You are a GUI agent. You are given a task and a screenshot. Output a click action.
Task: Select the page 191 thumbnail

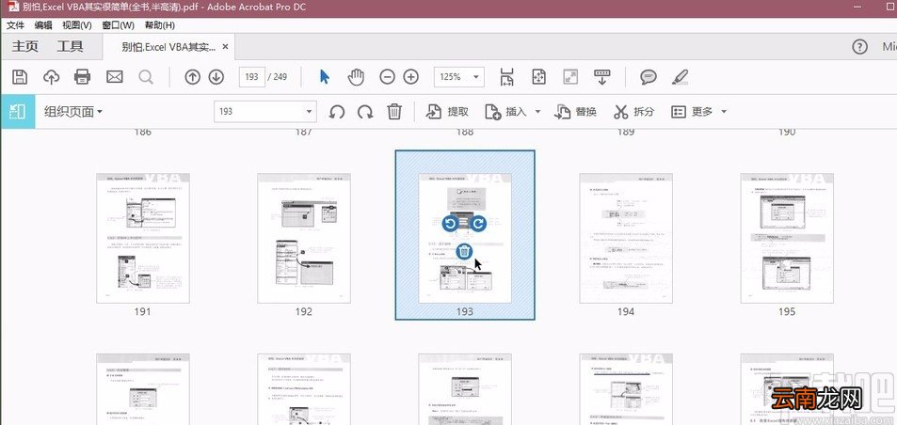[x=142, y=238]
